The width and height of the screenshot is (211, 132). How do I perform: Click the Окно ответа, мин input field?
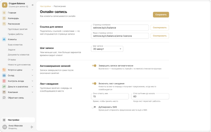110,96
